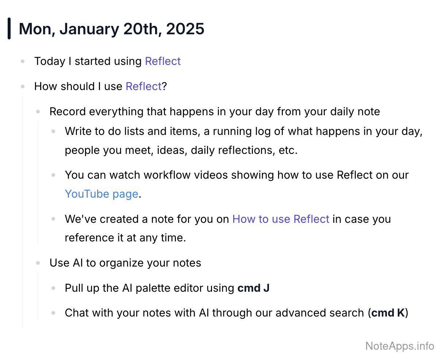Click the bullet before Pull up the AI palette
Image resolution: width=435 pixels, height=353 pixels.
point(54,288)
